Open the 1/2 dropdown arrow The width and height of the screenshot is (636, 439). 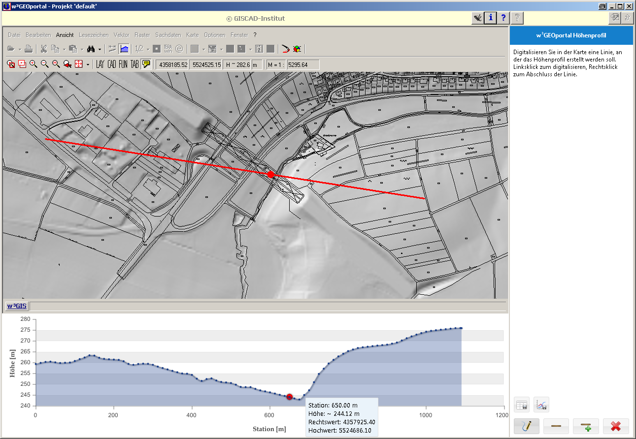147,49
